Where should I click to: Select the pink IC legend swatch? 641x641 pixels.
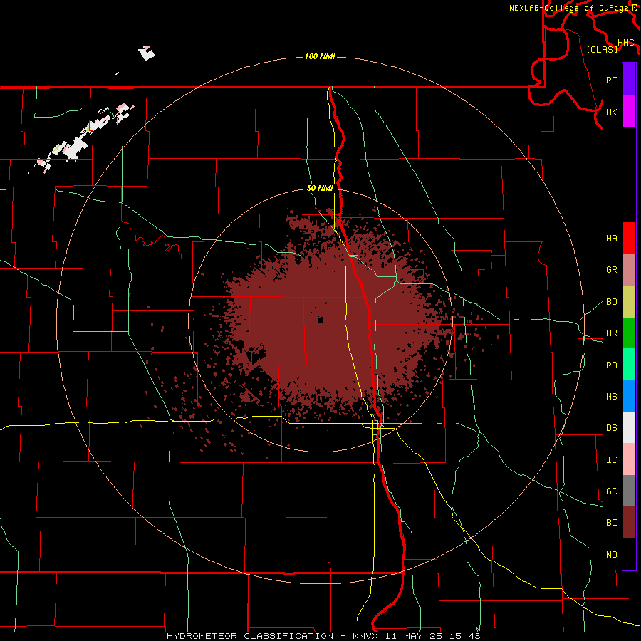pyautogui.click(x=629, y=459)
